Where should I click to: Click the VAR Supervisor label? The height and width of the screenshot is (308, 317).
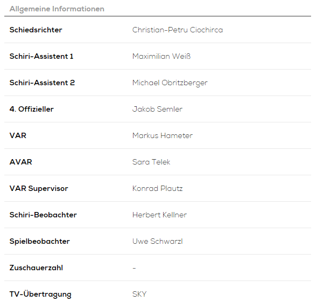[39, 189]
